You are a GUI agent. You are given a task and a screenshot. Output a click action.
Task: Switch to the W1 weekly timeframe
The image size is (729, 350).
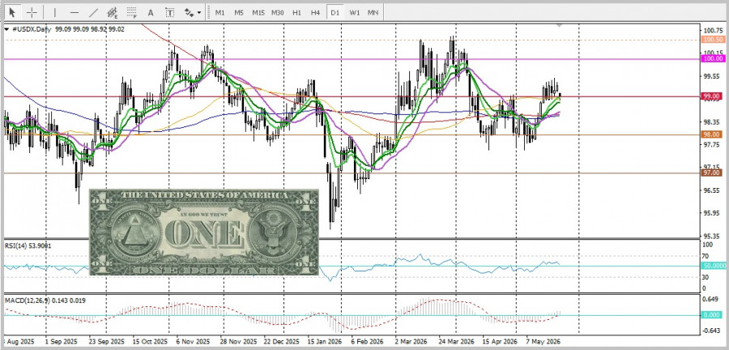(355, 12)
